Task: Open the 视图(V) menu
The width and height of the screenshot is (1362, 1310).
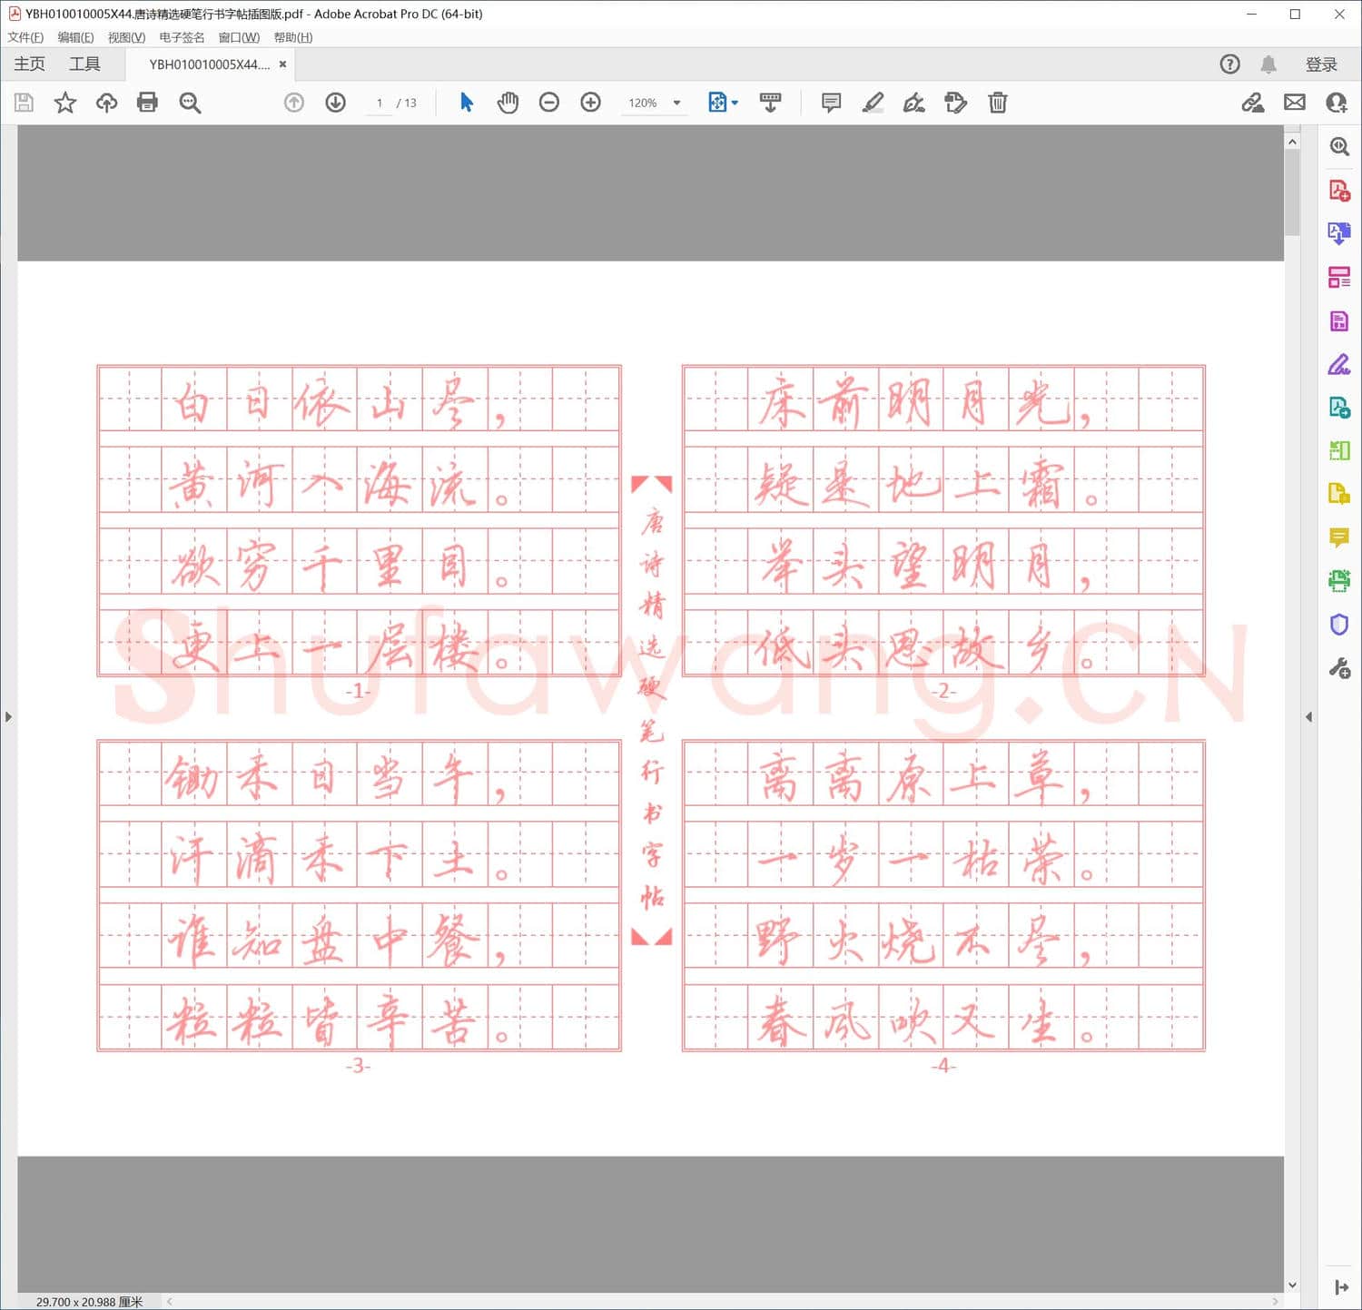Action: point(126,37)
